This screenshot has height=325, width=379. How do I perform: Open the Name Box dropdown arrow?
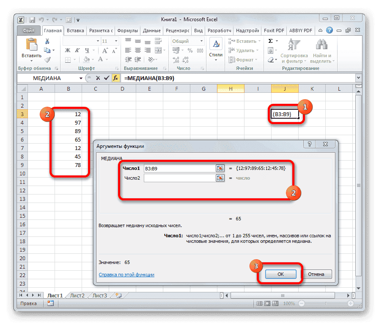coord(82,78)
